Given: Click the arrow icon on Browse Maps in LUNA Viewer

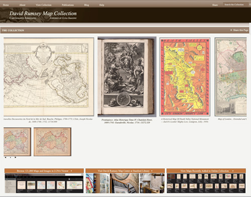Looking at the screenshot, I should (71, 171).
